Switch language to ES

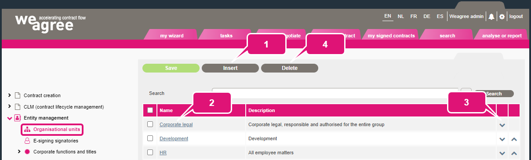(440, 16)
